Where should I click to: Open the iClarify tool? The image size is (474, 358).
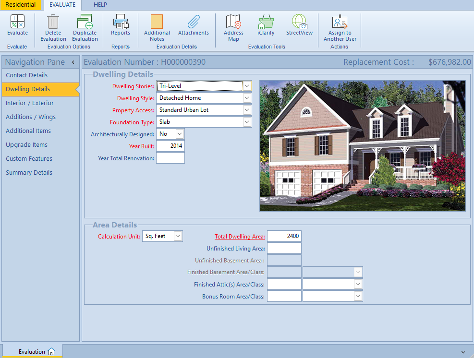(266, 22)
